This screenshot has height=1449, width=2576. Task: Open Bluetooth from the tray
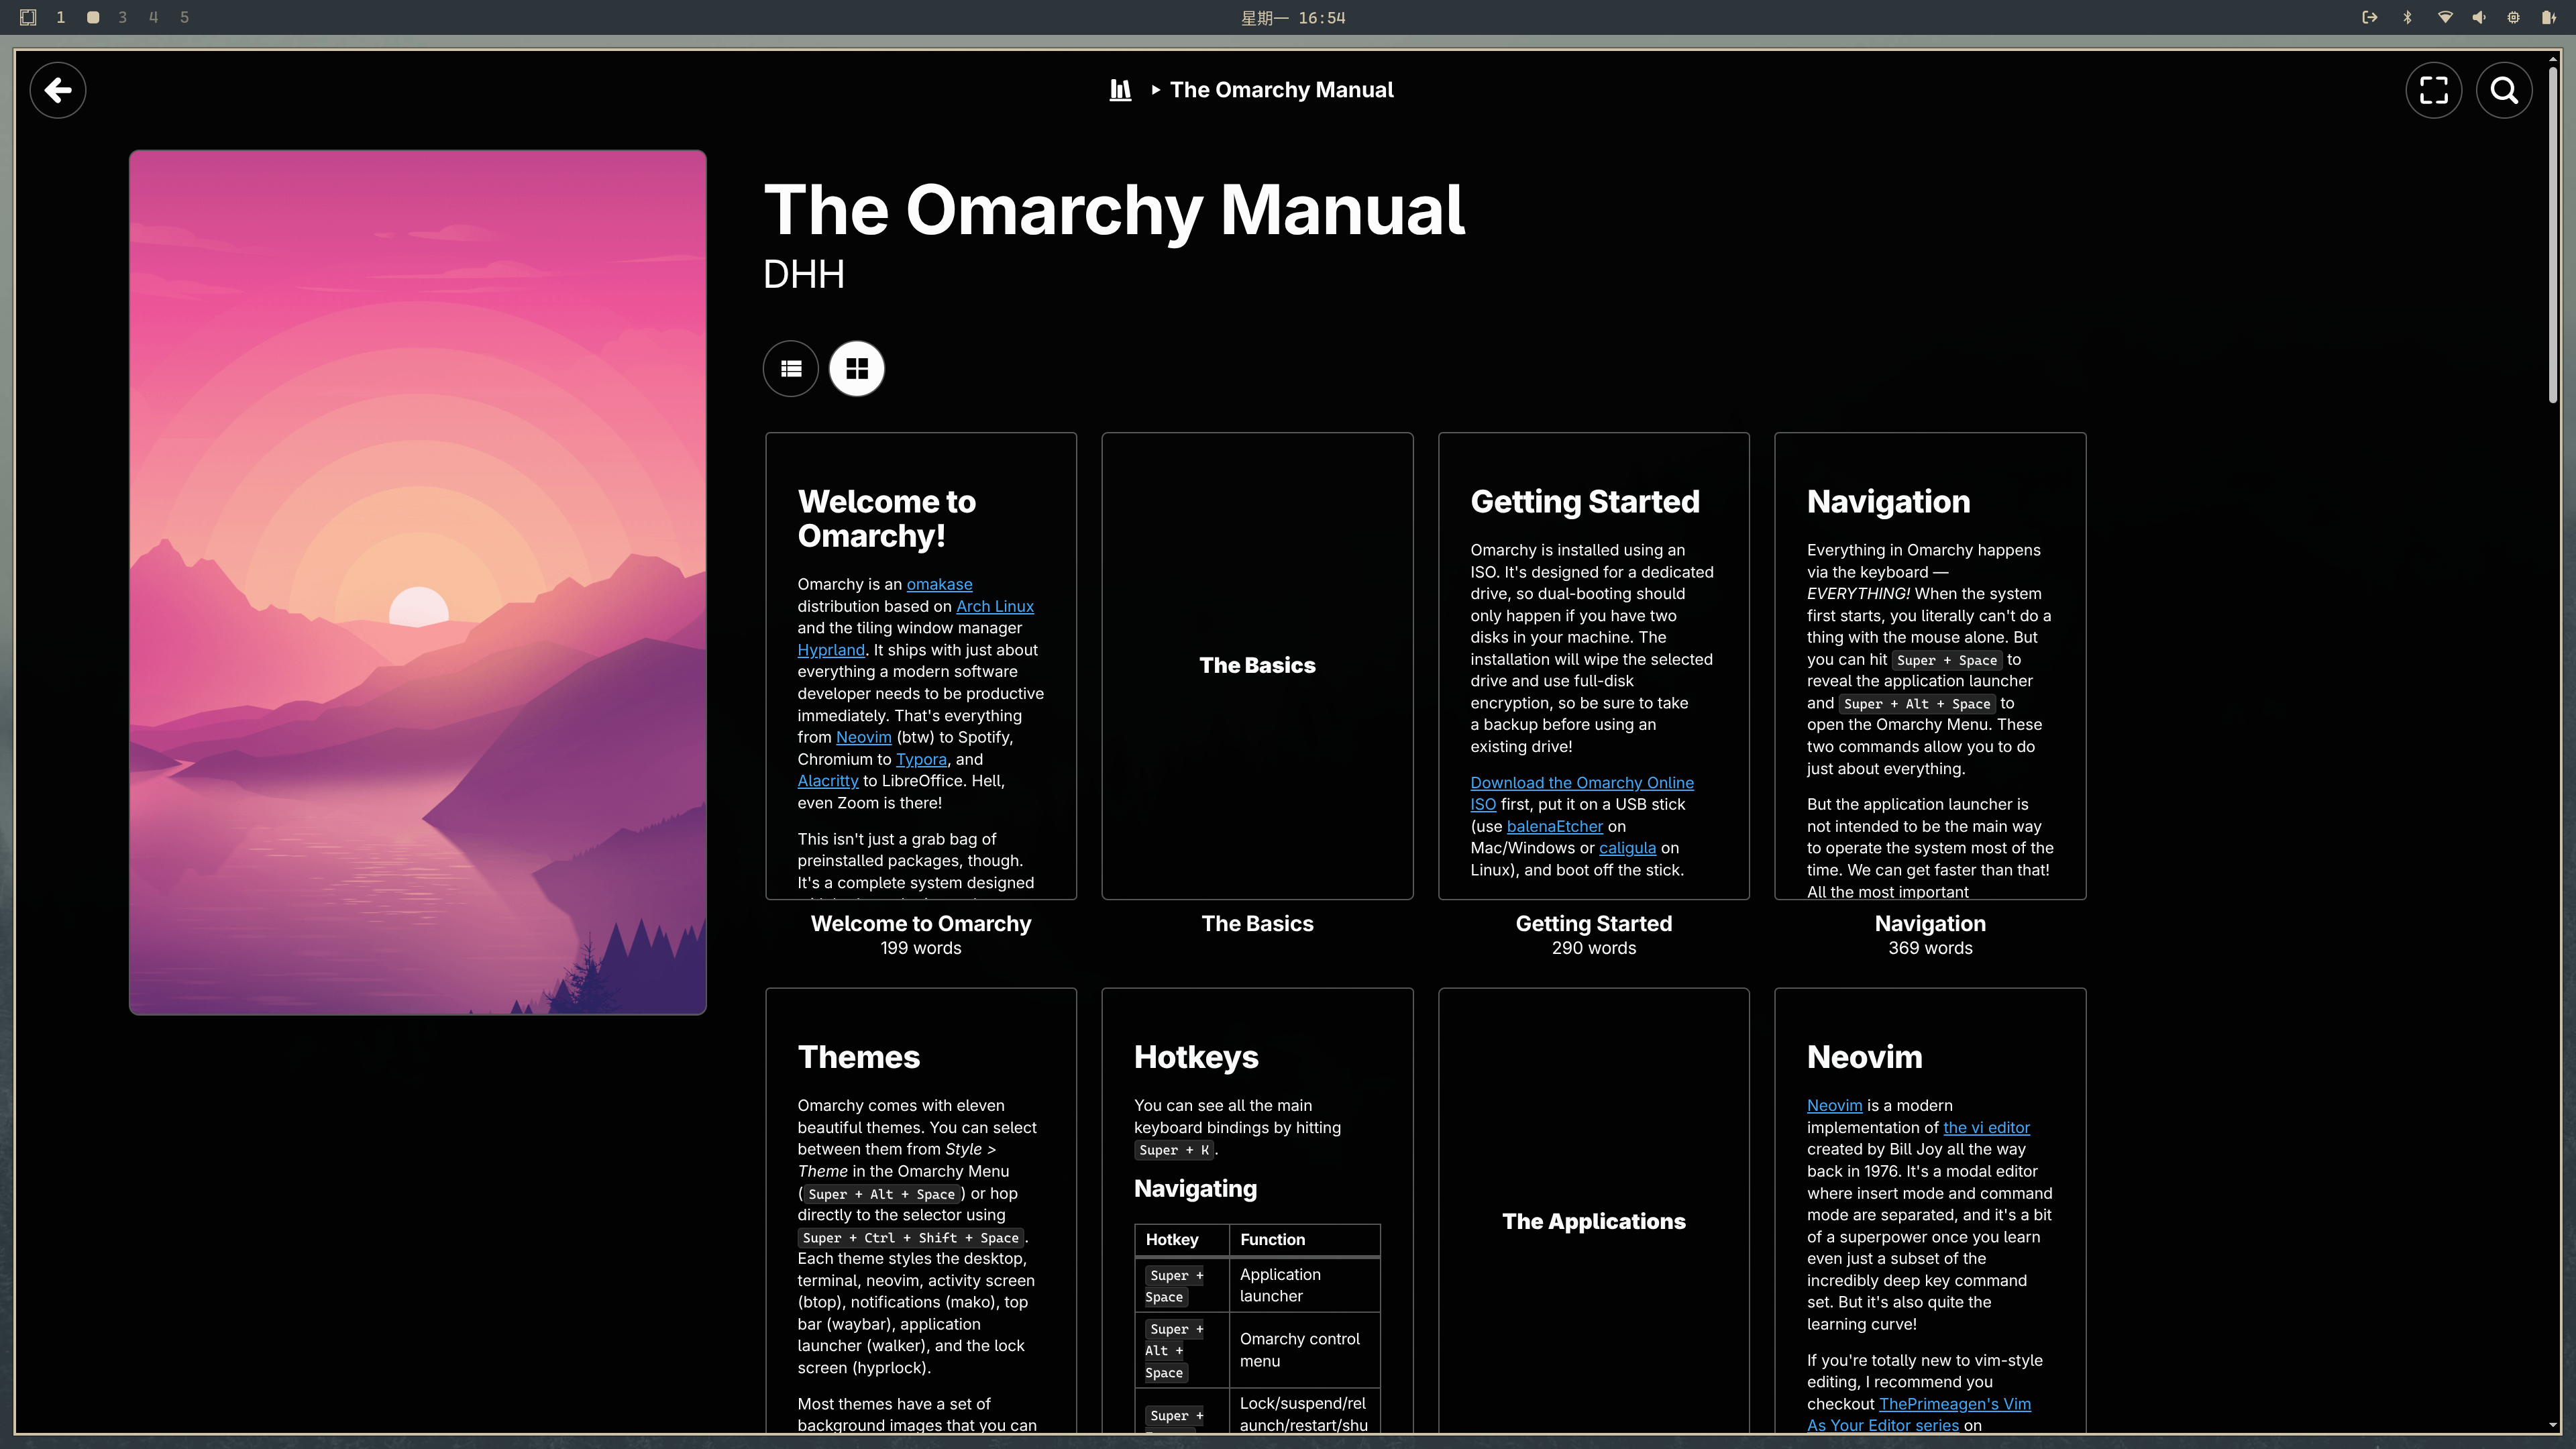(2407, 17)
